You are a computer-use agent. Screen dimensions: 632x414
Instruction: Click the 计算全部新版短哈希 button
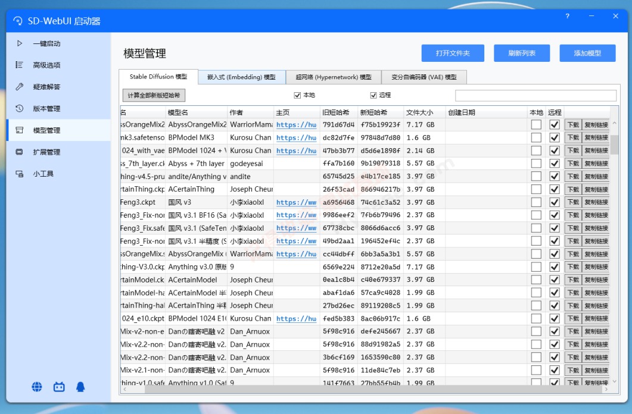click(x=154, y=95)
